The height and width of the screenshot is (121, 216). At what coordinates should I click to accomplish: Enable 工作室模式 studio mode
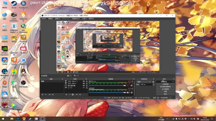click(165, 89)
